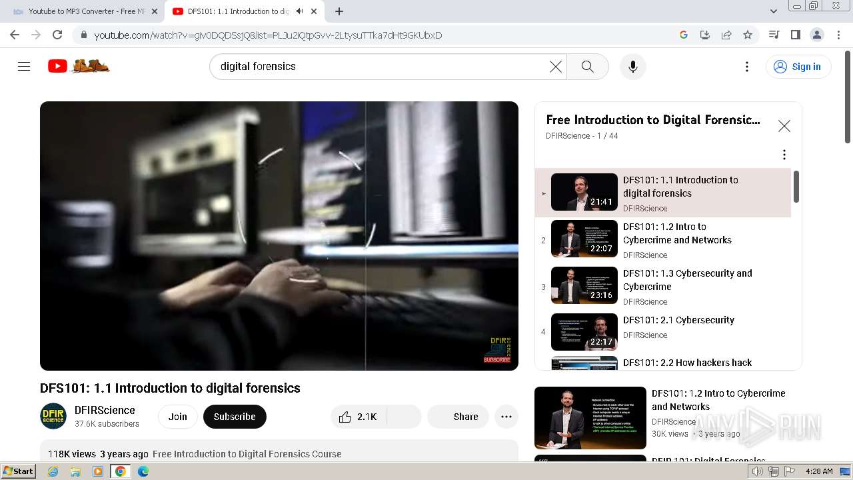Screen dimensions: 853x480
Task: Open Microsoft Edge from taskbar
Action: (143, 471)
